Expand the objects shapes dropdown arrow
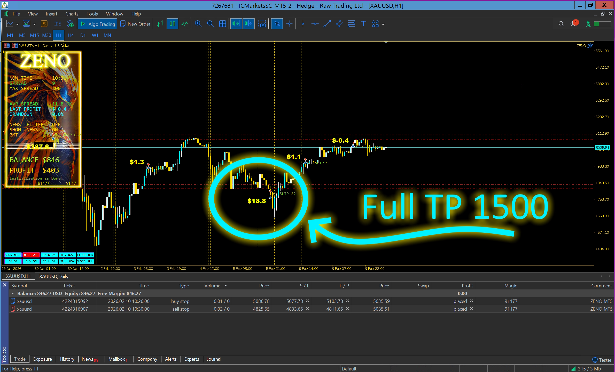Viewport: 615px width, 372px height. click(383, 25)
